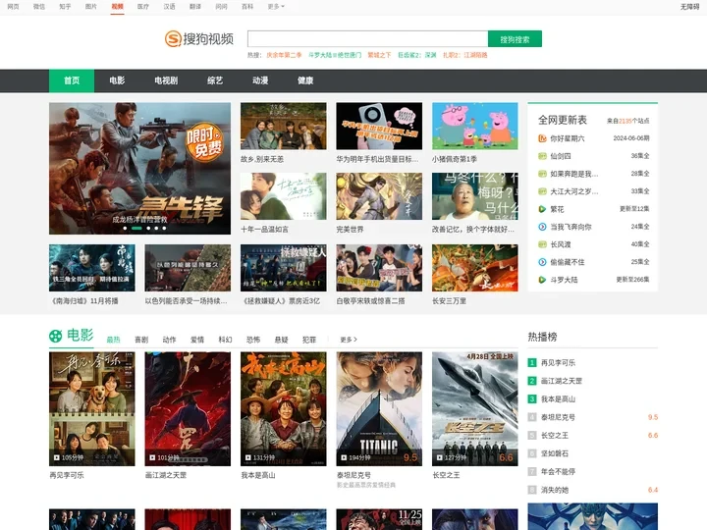Image resolution: width=707 pixels, height=530 pixels.
Task: Open the 电影 navigation tab
Action: click(x=117, y=80)
